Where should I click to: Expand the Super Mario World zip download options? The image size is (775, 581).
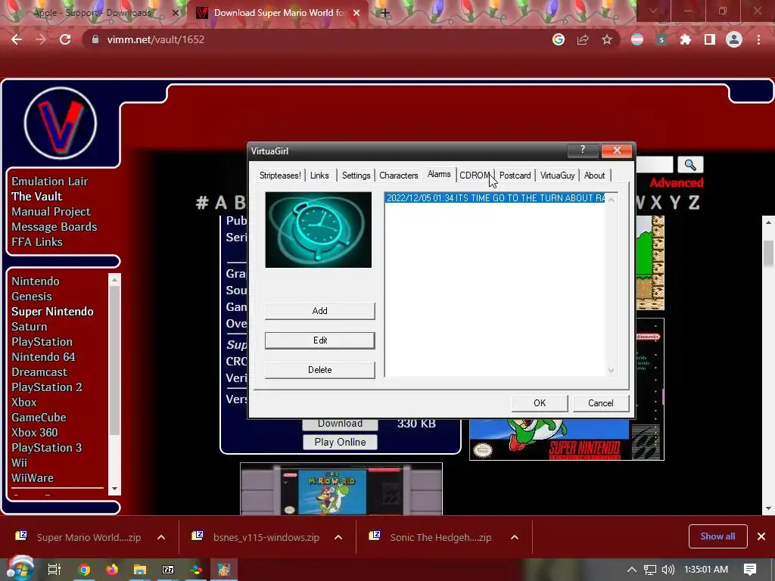point(161,537)
